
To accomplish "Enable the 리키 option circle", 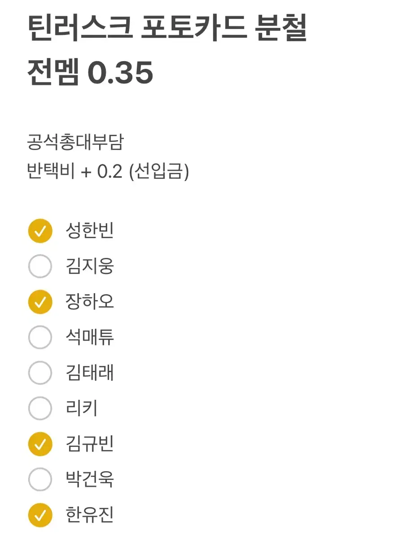I will coord(40,408).
